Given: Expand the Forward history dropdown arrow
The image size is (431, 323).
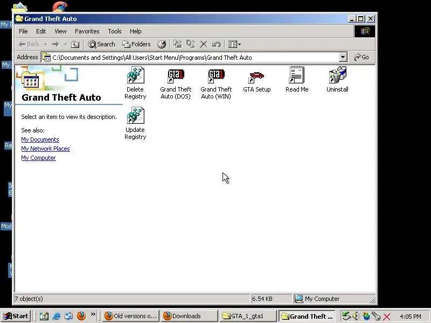Looking at the screenshot, I should 65,44.
